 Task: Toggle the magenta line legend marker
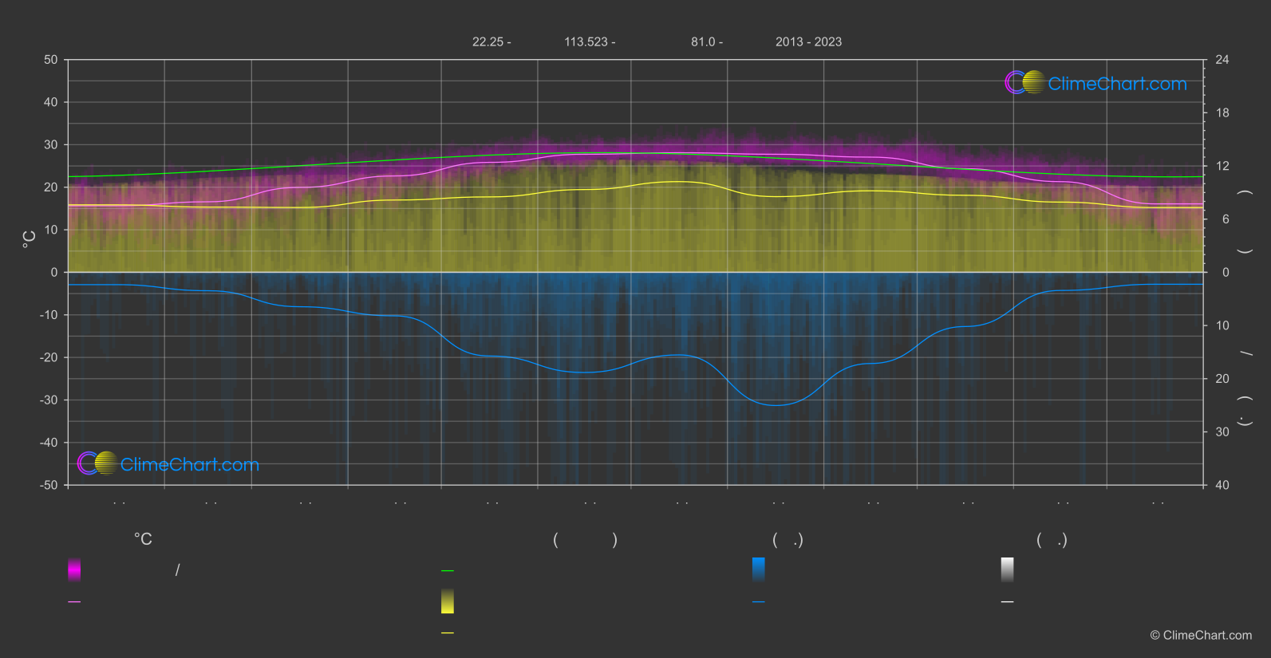[74, 602]
